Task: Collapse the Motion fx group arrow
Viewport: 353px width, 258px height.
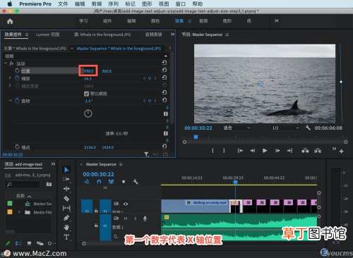Action: coord(6,63)
